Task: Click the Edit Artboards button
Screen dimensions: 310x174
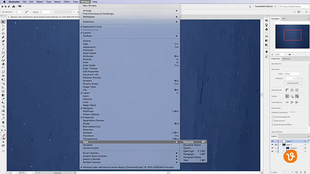Action: coord(293,83)
